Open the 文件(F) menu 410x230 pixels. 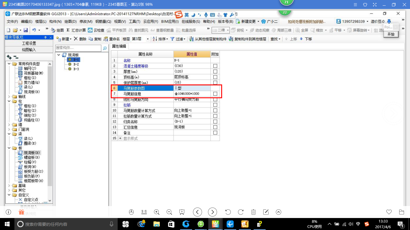click(x=12, y=22)
